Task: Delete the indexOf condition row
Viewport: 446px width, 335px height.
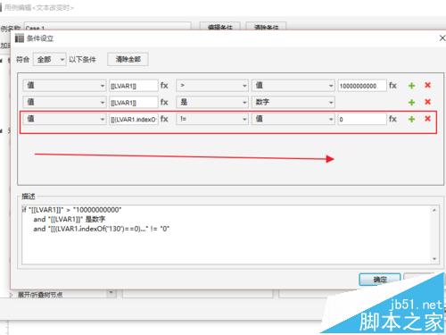Action: pyautogui.click(x=427, y=119)
